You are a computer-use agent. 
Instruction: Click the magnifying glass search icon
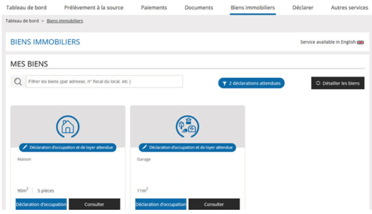(x=18, y=82)
